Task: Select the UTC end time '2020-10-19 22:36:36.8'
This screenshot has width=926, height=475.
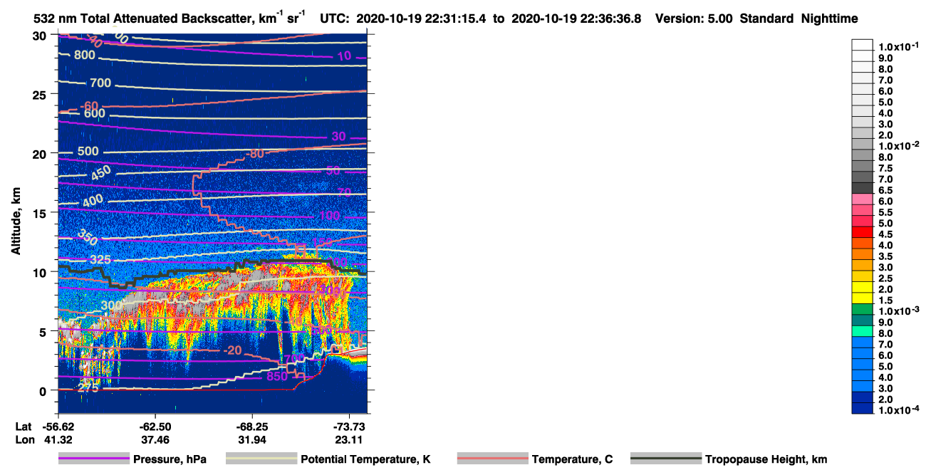Action: click(x=578, y=19)
